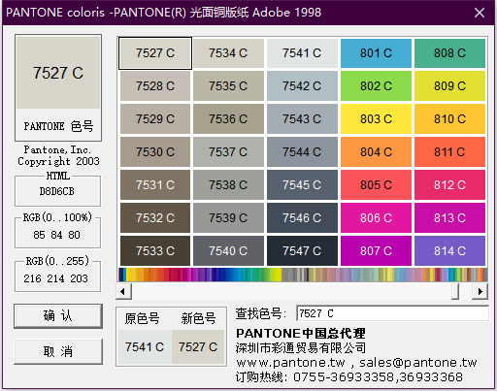The height and width of the screenshot is (391, 497).
Task: Choose the 814 C purple swatch
Action: tap(449, 250)
